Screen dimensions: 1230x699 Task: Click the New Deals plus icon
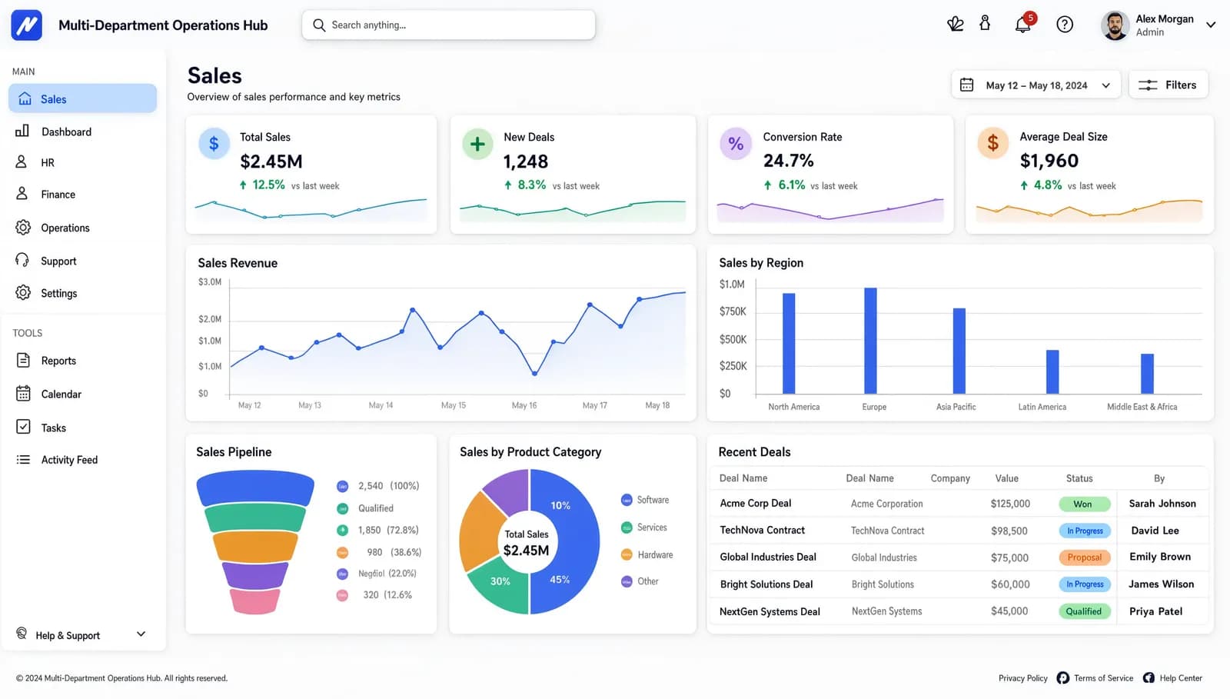(x=477, y=144)
